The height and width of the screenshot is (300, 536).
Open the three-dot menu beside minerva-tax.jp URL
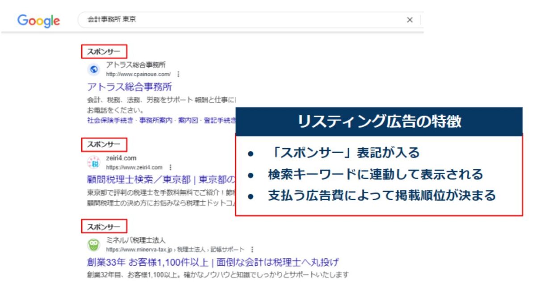pos(252,249)
